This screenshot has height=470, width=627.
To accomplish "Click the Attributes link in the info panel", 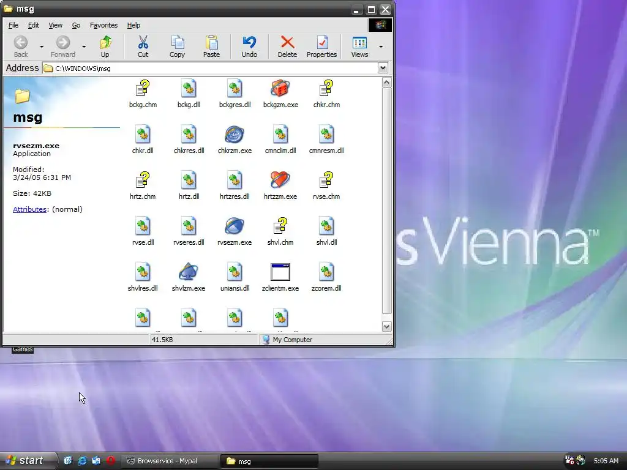I will click(x=29, y=209).
